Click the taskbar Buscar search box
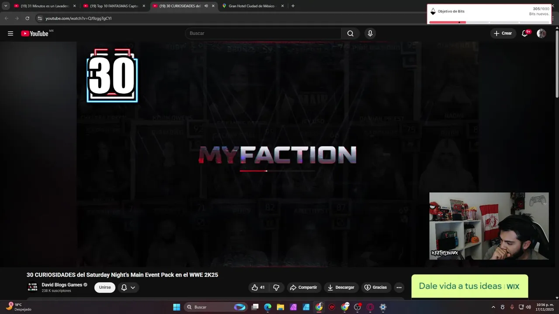 coord(216,307)
